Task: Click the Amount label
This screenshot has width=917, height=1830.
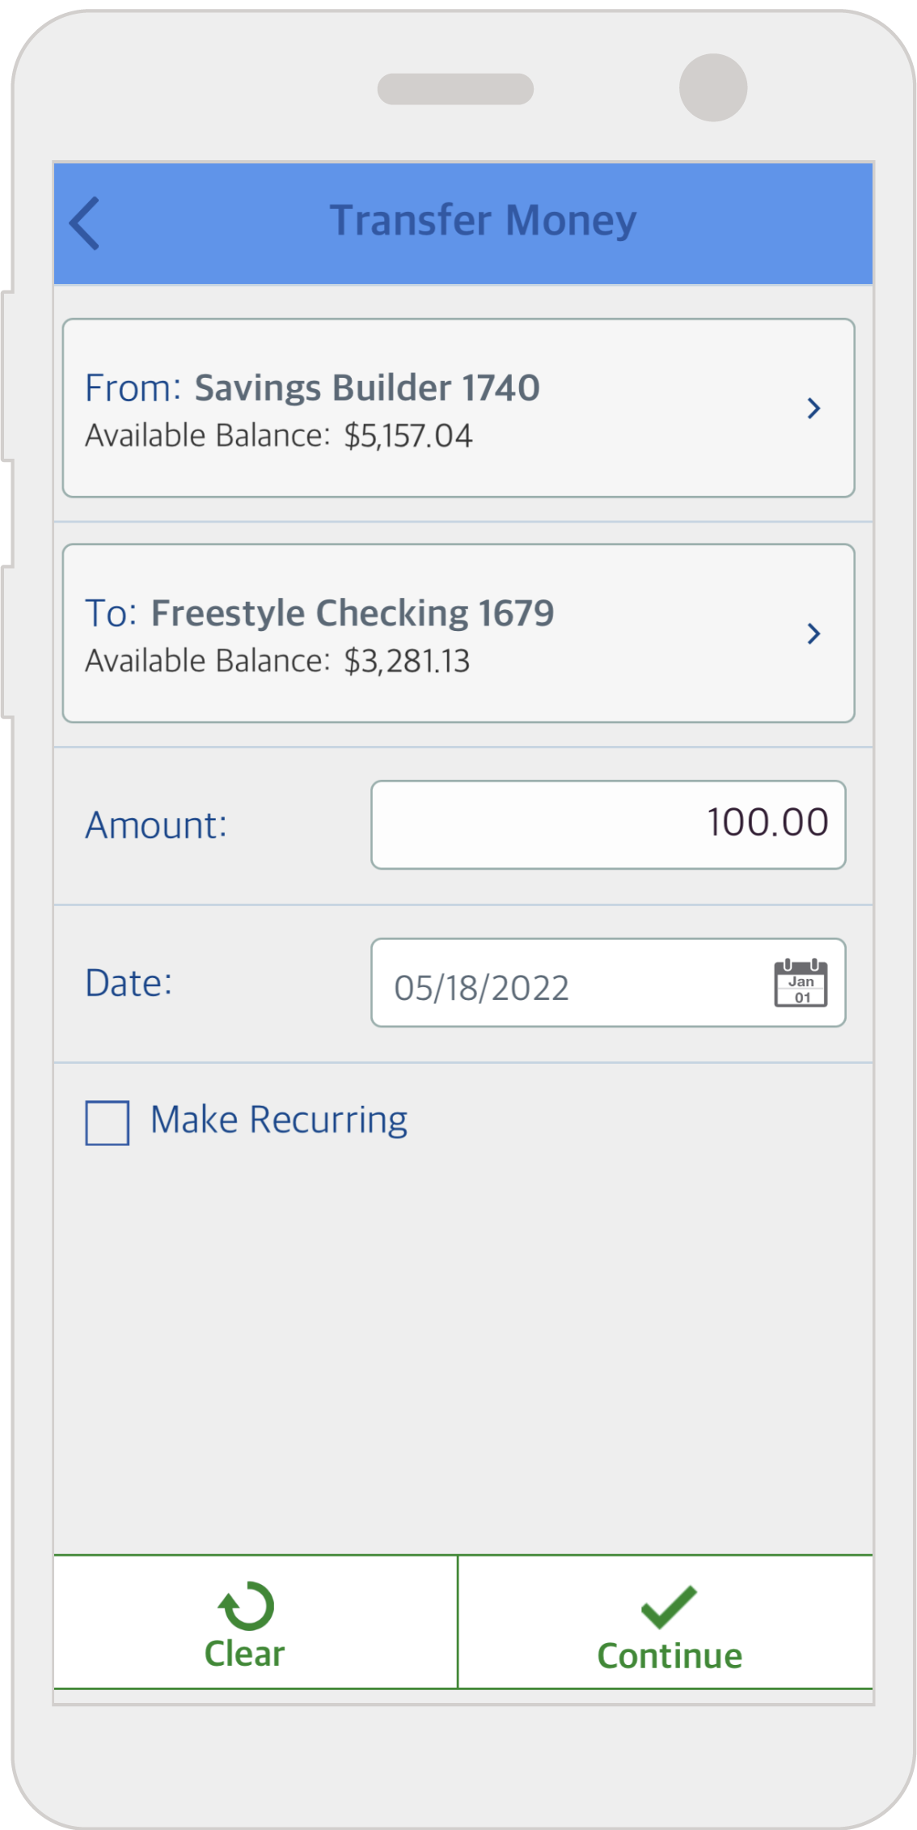Action: pos(156,825)
